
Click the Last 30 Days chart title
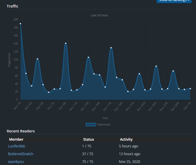pos(99,16)
